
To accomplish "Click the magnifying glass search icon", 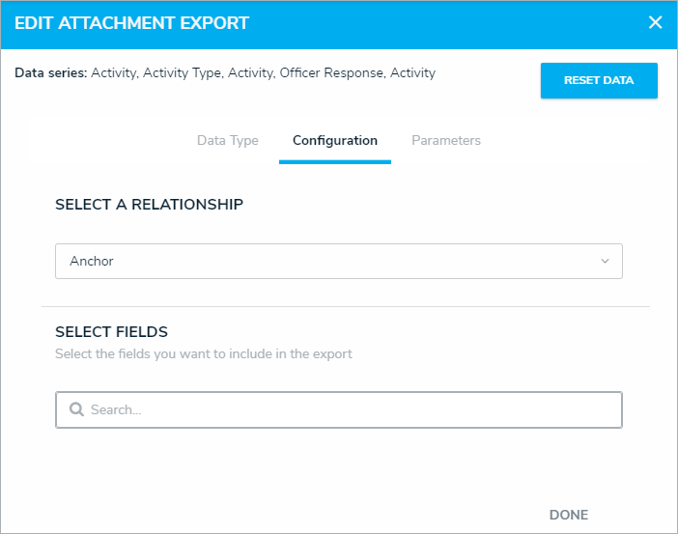I will pyautogui.click(x=76, y=409).
